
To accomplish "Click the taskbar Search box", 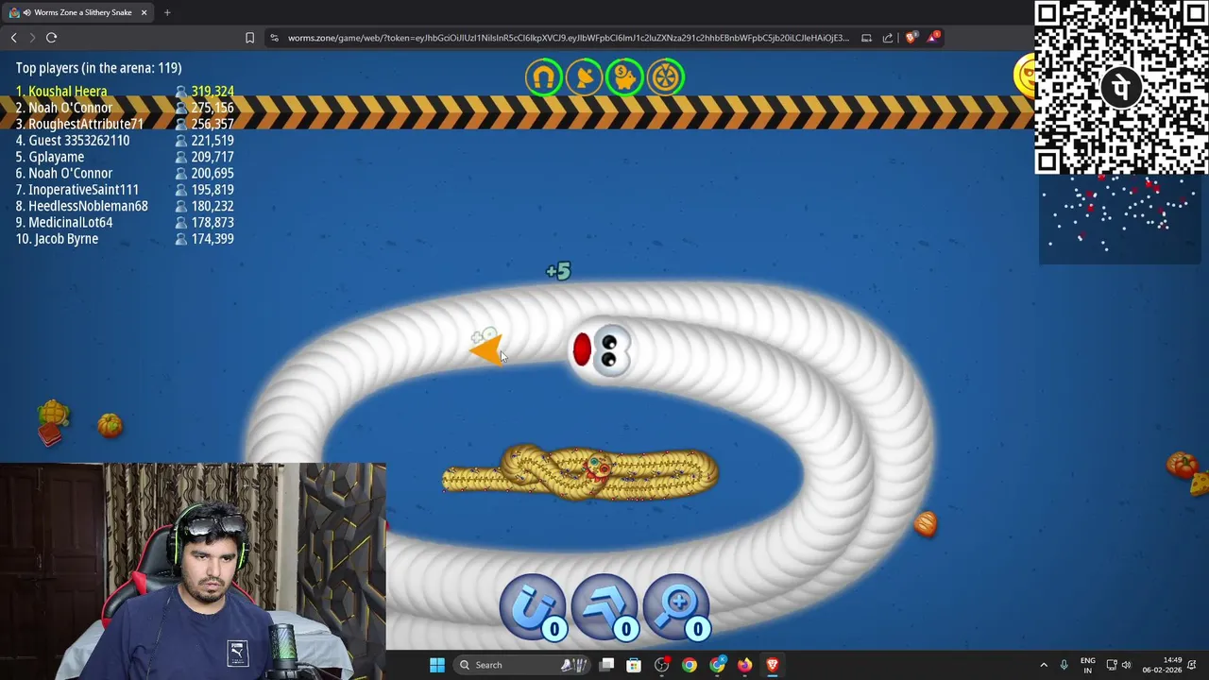I will click(523, 665).
